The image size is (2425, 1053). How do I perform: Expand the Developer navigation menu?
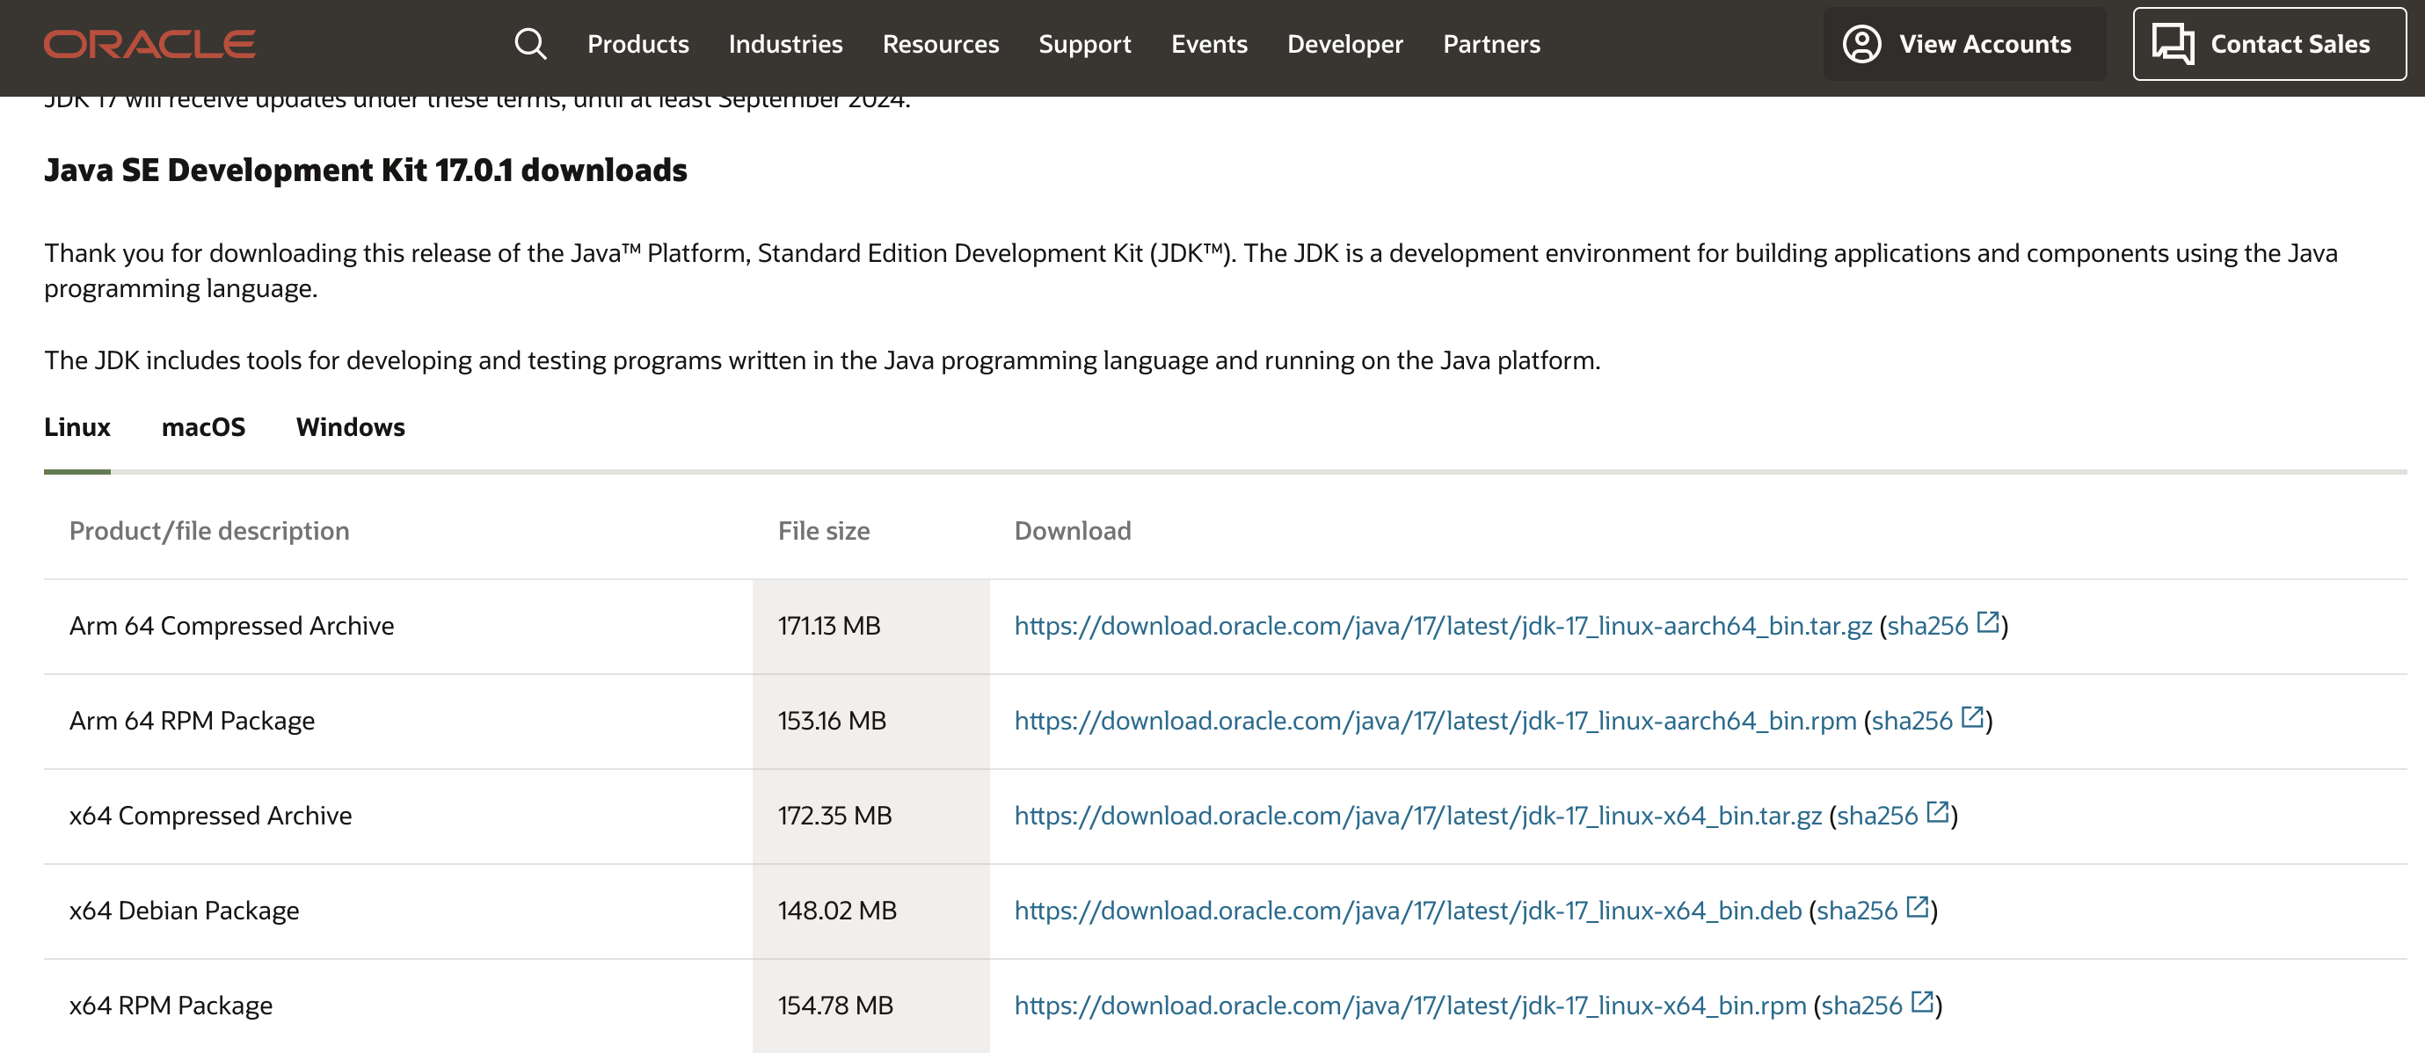click(1344, 44)
